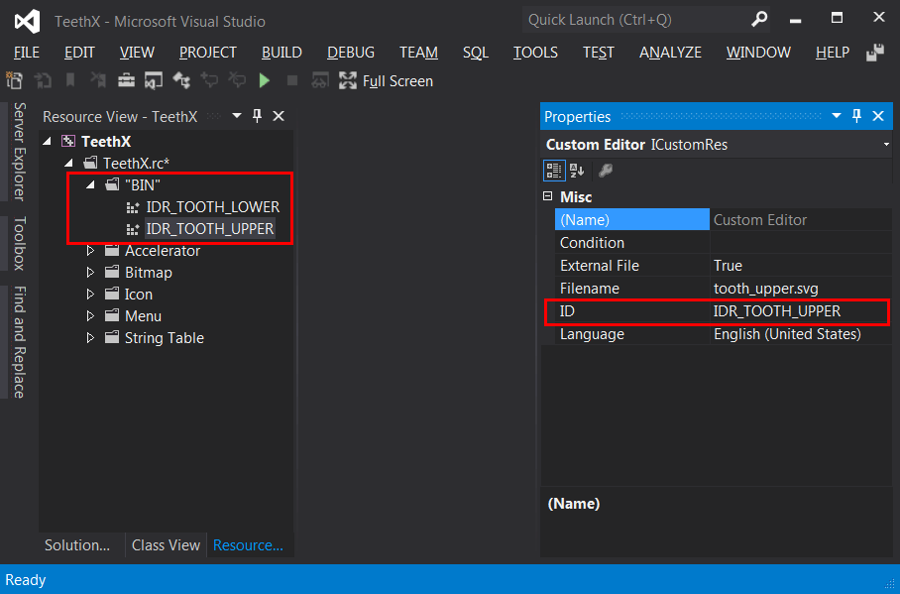
Task: Collapse the TeethX.rc* node
Action: click(69, 164)
